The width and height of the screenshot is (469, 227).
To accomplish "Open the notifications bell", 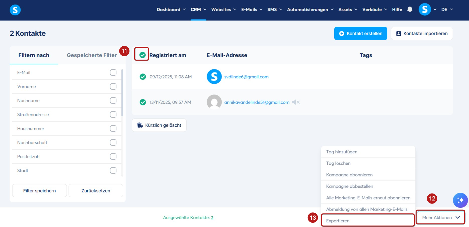I will coord(410,9).
